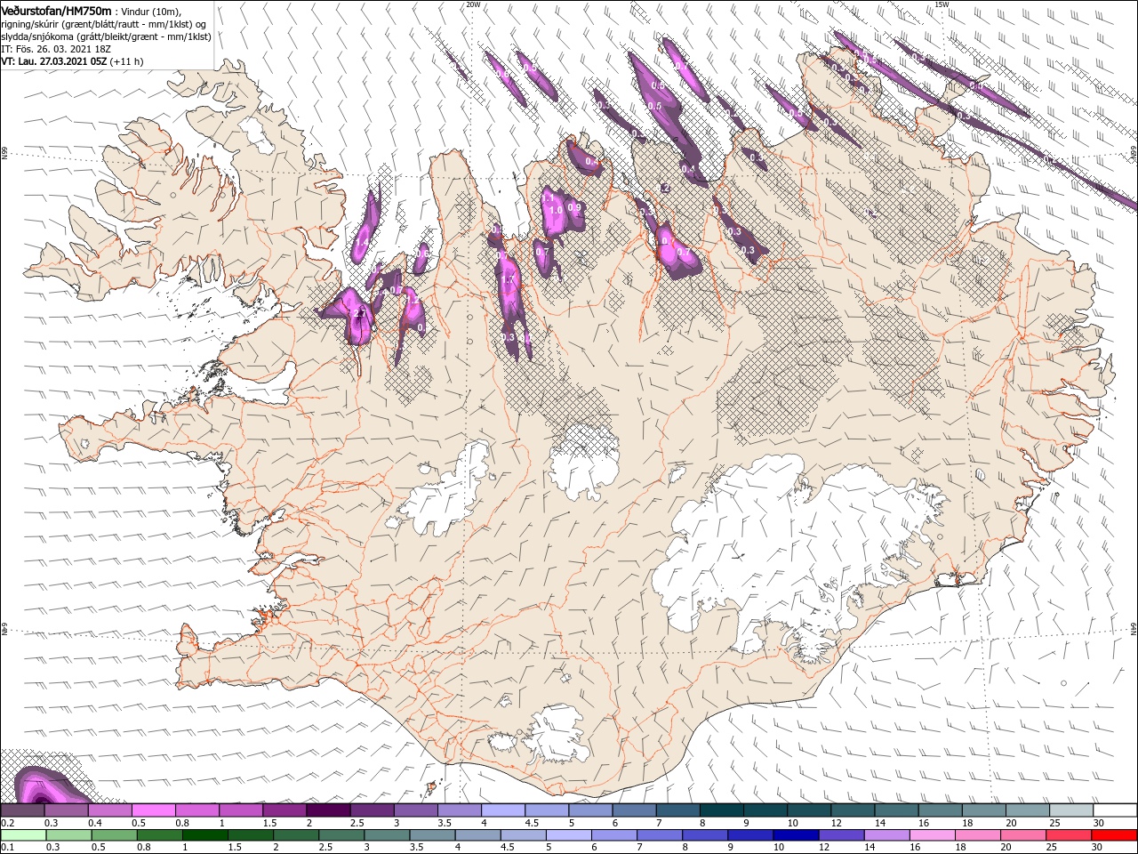The width and height of the screenshot is (1138, 854).
Task: Click the snow-scale swatch between 0.2 and 0.3
Action: coord(22,810)
